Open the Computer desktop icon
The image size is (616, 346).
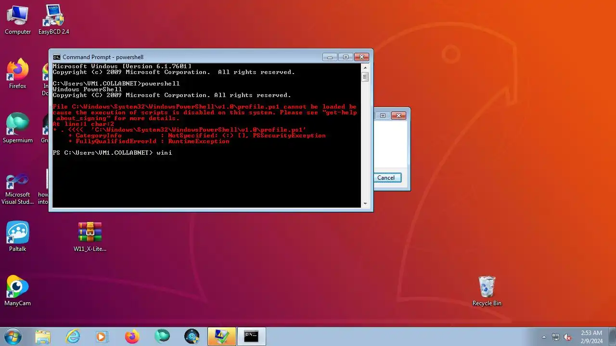point(18,20)
